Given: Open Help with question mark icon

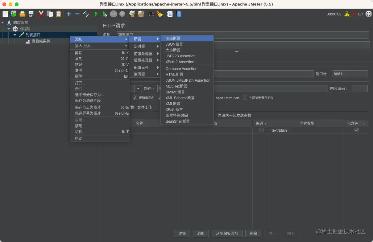Looking at the screenshot, I should click(x=179, y=14).
